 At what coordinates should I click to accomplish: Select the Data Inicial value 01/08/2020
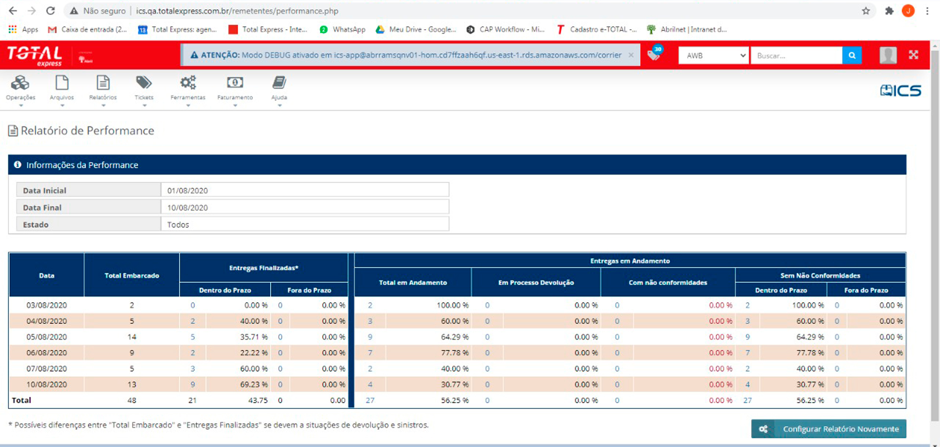[x=305, y=190]
